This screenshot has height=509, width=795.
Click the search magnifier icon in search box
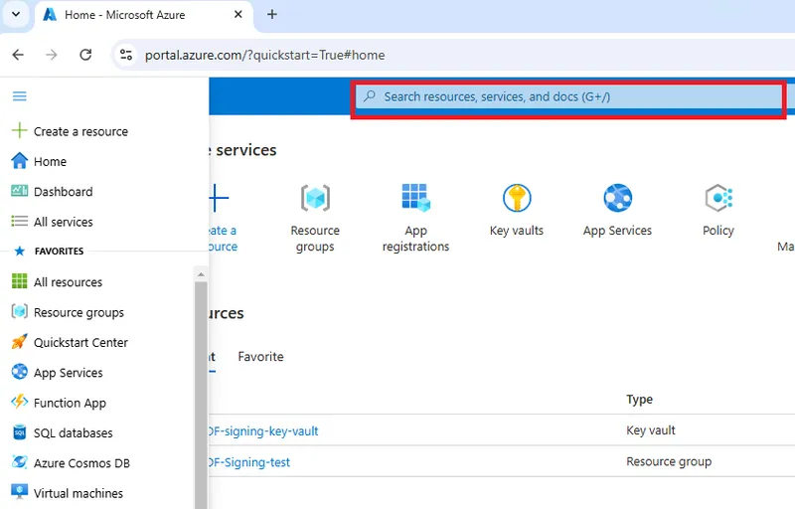pos(370,95)
